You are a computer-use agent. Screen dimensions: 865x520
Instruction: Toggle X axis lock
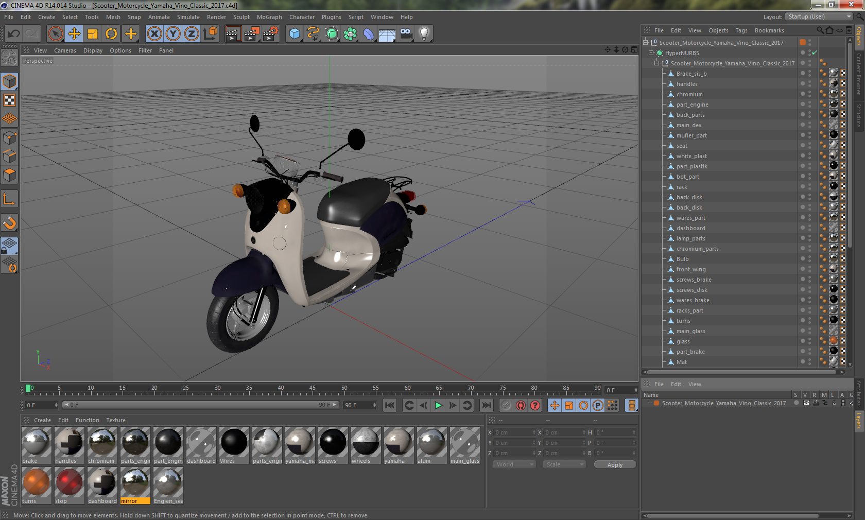coord(154,34)
